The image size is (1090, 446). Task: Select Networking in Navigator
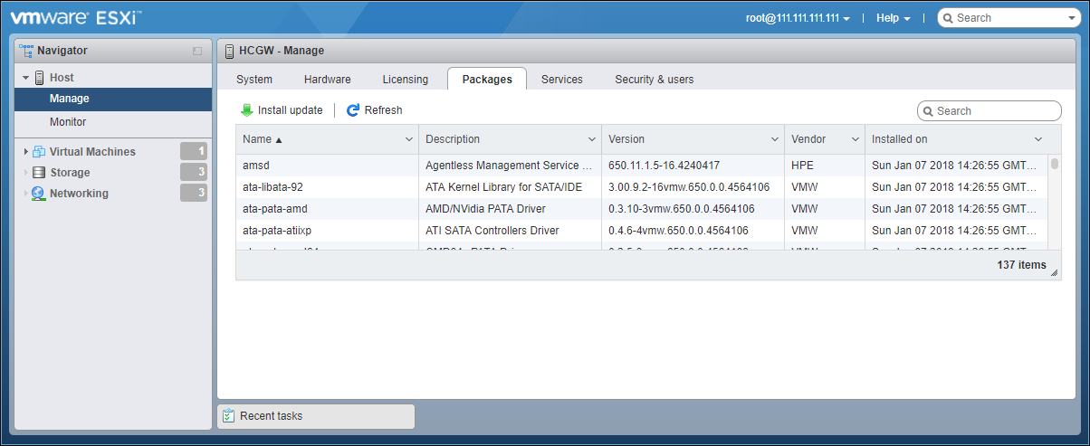pyautogui.click(x=79, y=194)
